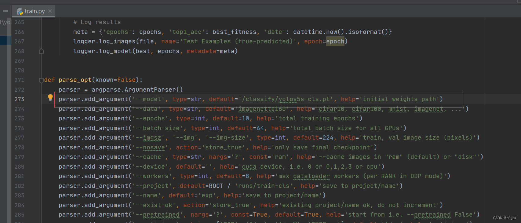Click line number 280 in gutter
The height and width of the screenshot is (223, 521).
point(19,167)
